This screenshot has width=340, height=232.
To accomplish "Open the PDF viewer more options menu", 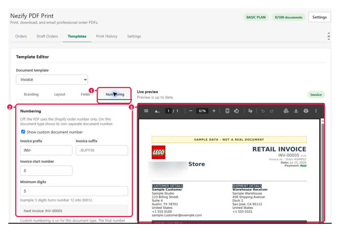I will (x=316, y=111).
